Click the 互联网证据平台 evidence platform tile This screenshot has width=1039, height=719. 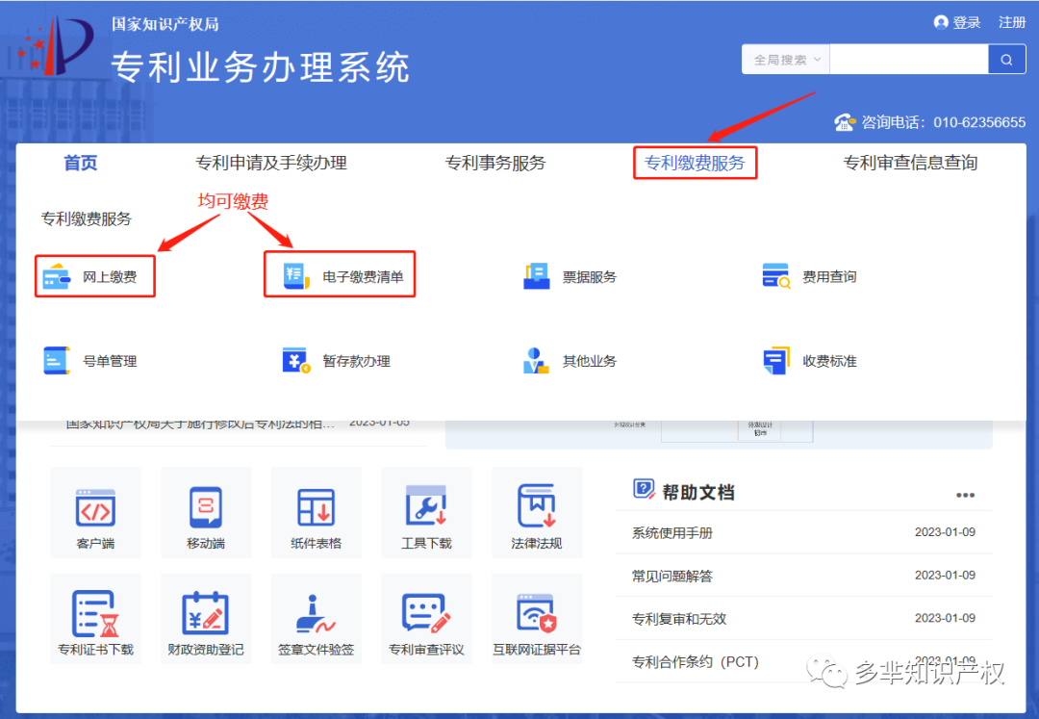[537, 619]
